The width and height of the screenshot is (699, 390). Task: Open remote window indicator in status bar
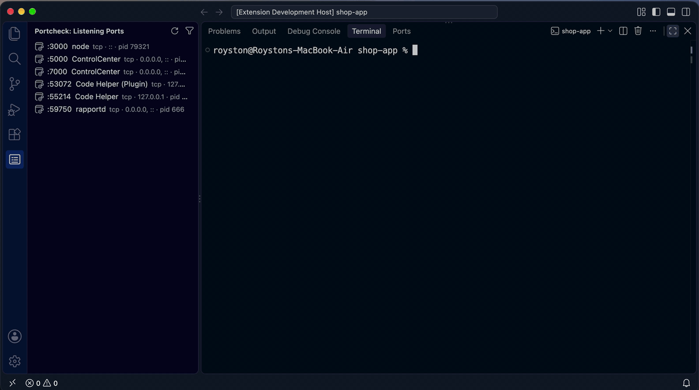coord(13,383)
